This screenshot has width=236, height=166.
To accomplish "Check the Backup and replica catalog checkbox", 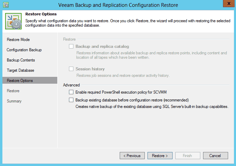I will [x=71, y=46].
